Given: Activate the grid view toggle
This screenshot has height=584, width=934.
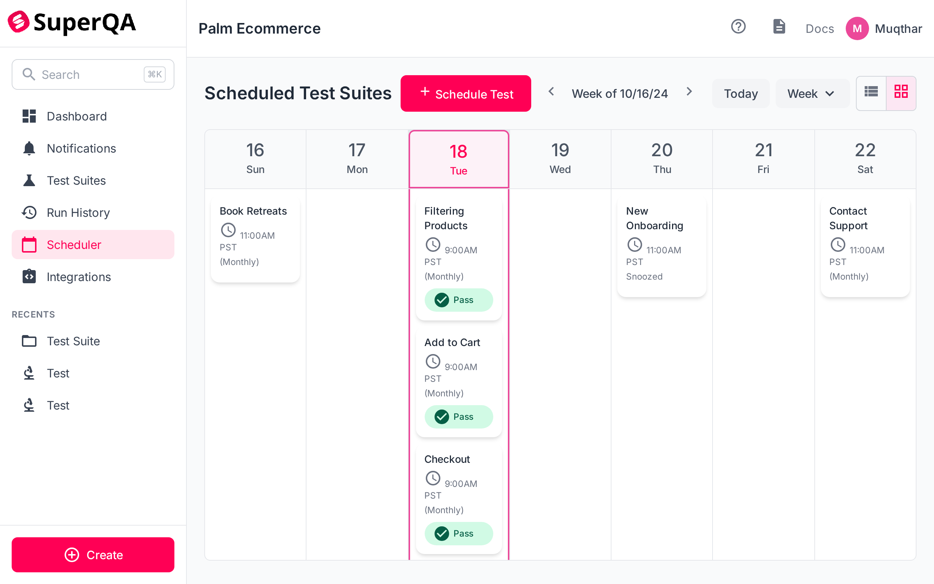Looking at the screenshot, I should point(901,93).
